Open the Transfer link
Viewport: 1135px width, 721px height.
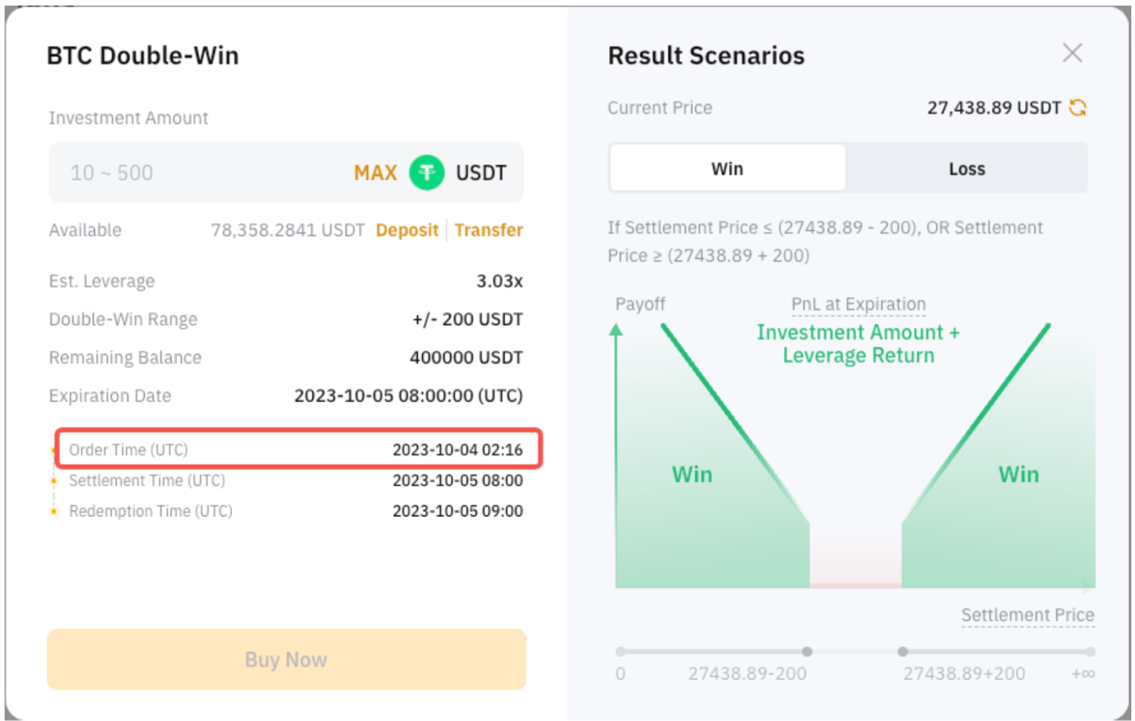pos(489,230)
